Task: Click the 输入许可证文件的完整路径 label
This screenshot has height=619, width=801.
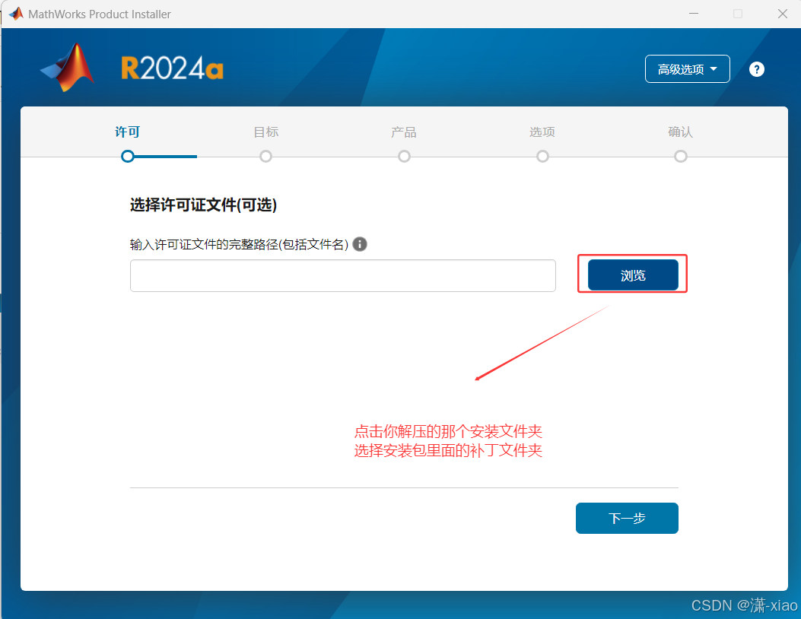Action: tap(239, 245)
